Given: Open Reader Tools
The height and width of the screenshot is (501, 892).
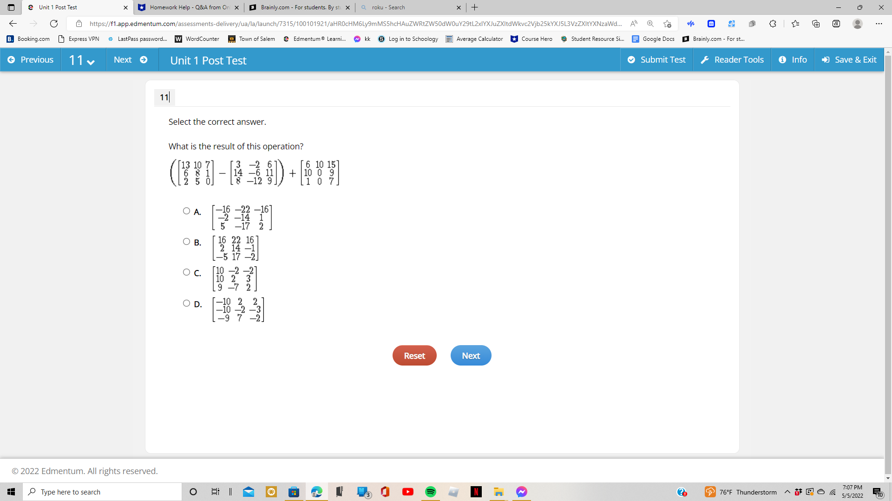Looking at the screenshot, I should point(732,59).
